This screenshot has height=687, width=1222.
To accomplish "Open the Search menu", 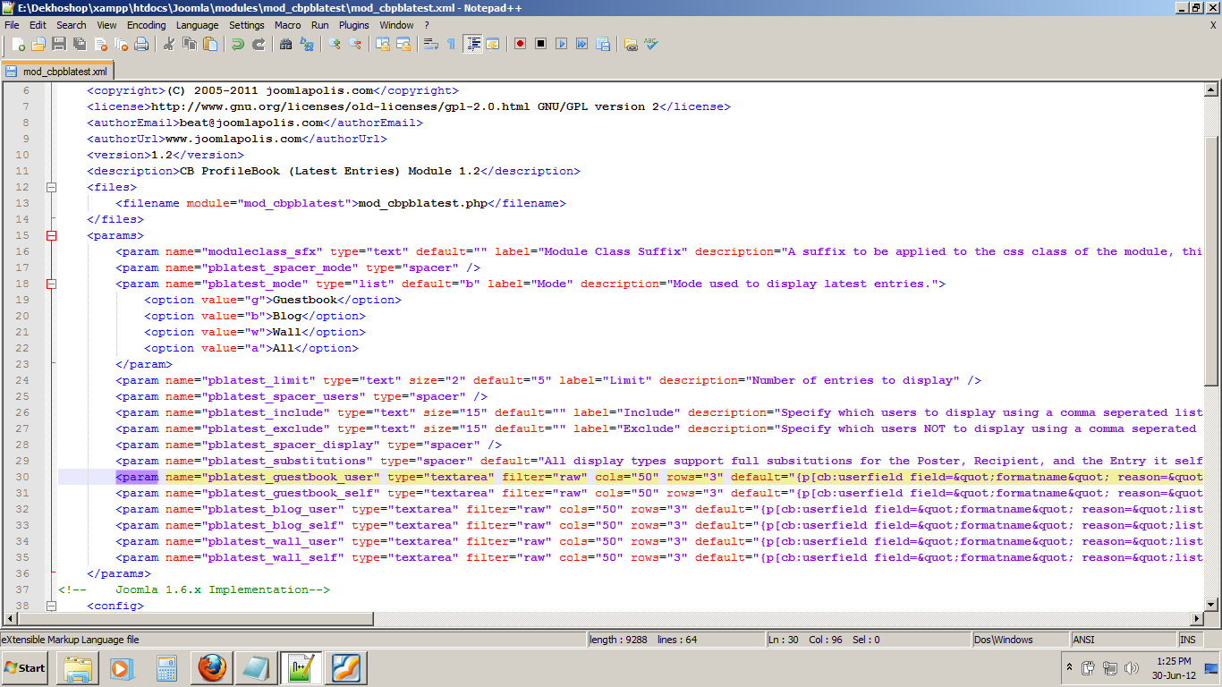I will [72, 25].
